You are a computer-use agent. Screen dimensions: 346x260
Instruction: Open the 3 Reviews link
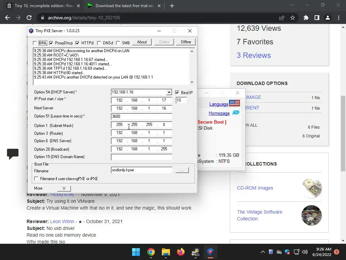[x=253, y=55]
